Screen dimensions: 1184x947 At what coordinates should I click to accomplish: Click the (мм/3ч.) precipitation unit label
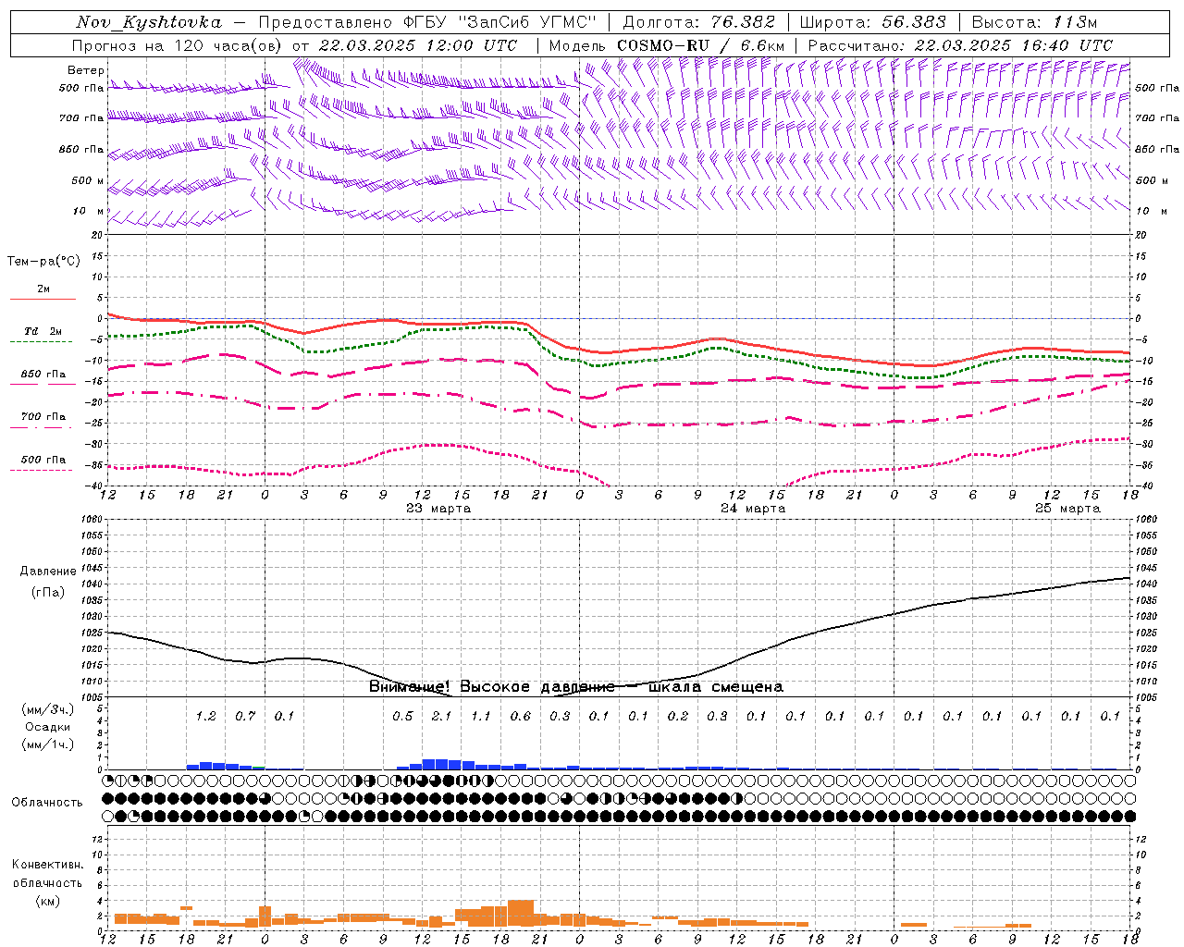[x=47, y=709]
